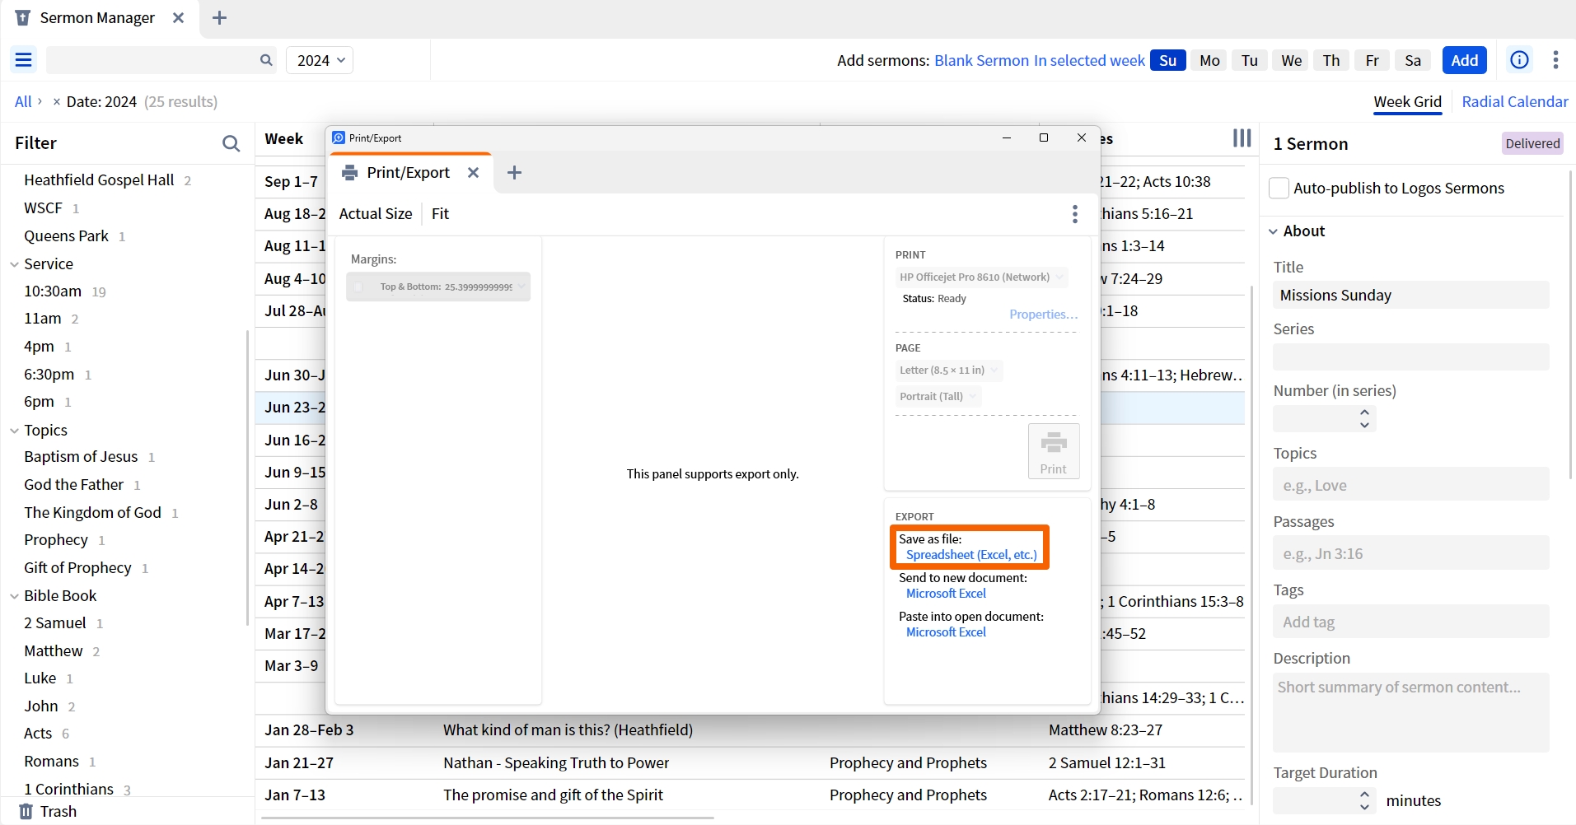Switch to Radial Calendar view

1514,102
